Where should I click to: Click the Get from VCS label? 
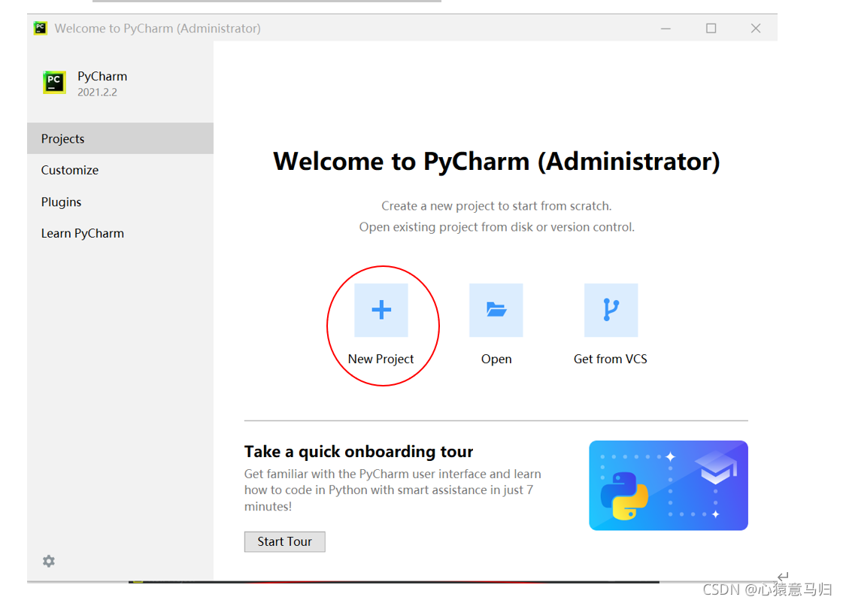[610, 359]
